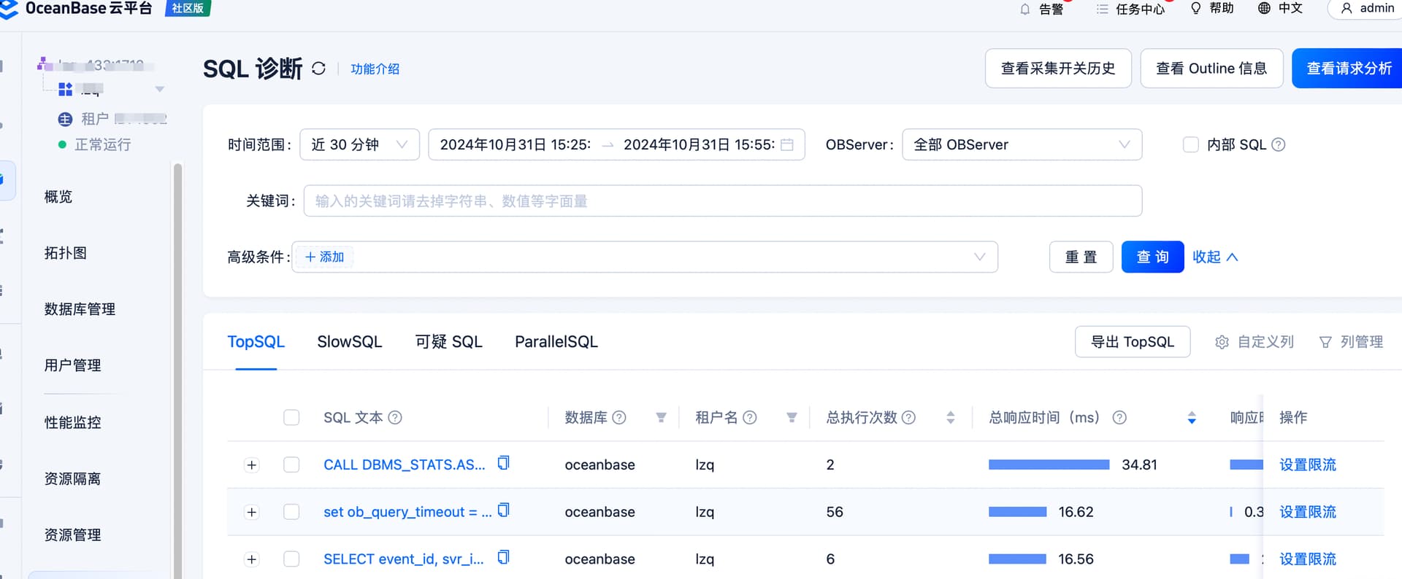The width and height of the screenshot is (1402, 579).
Task: Click 设置限流 for set ob_query_timeout row
Action: click(1307, 512)
